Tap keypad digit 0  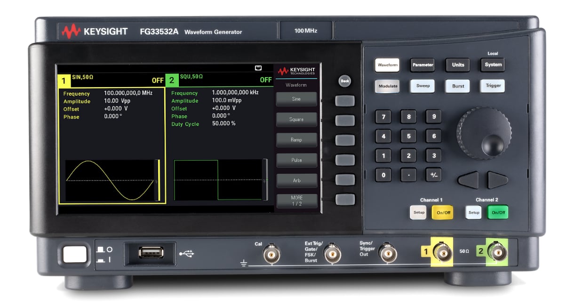(x=383, y=175)
